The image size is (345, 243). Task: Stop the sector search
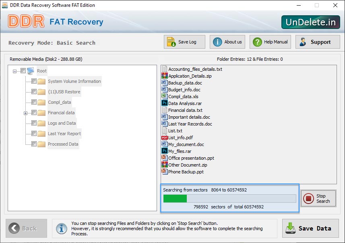(318, 198)
